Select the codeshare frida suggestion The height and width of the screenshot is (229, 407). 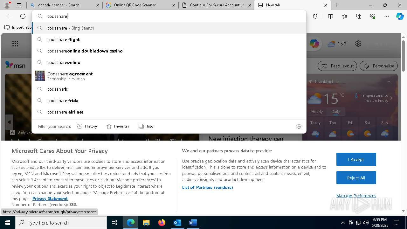[169, 101]
